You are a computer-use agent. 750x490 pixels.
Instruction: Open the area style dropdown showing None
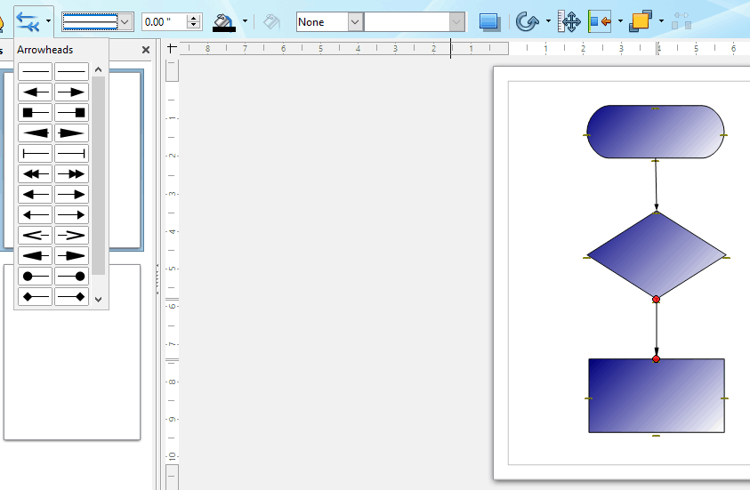tap(355, 22)
